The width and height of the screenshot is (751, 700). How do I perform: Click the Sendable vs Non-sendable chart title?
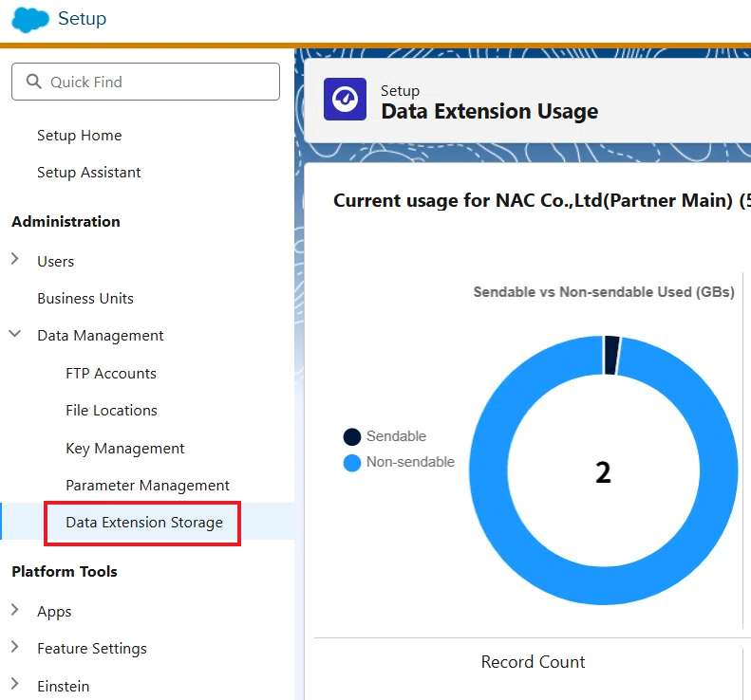(x=604, y=292)
